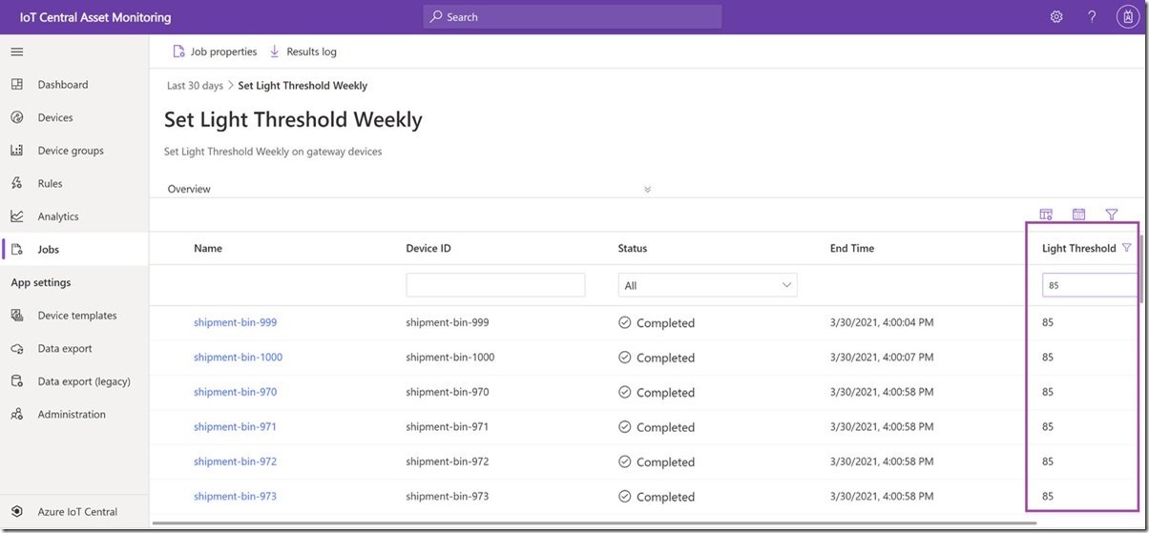1149x533 pixels.
Task: Expand the Overview section chevron
Action: 647,189
